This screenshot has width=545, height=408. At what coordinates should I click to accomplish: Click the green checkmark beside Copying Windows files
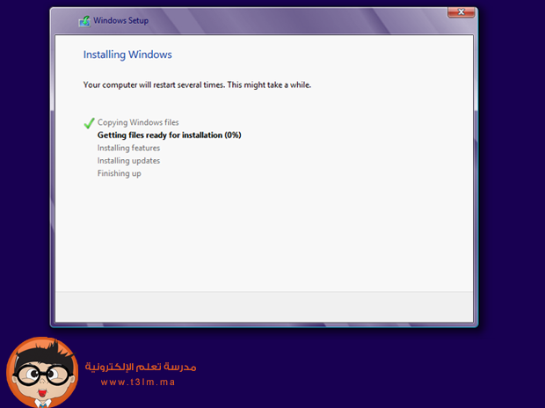point(88,123)
